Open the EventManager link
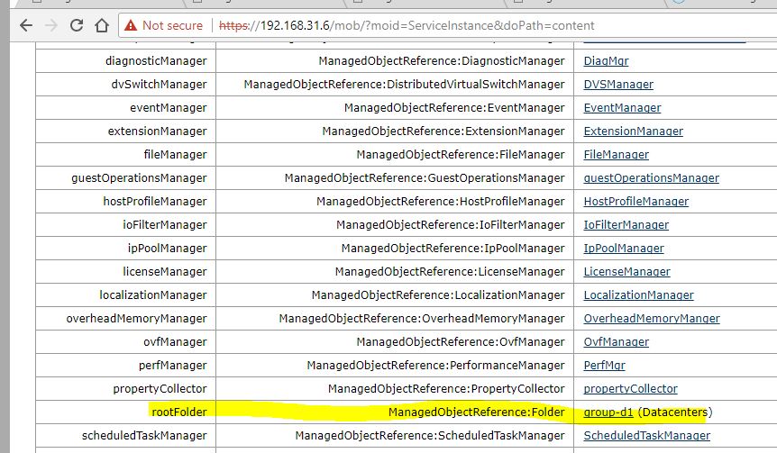 [x=622, y=107]
